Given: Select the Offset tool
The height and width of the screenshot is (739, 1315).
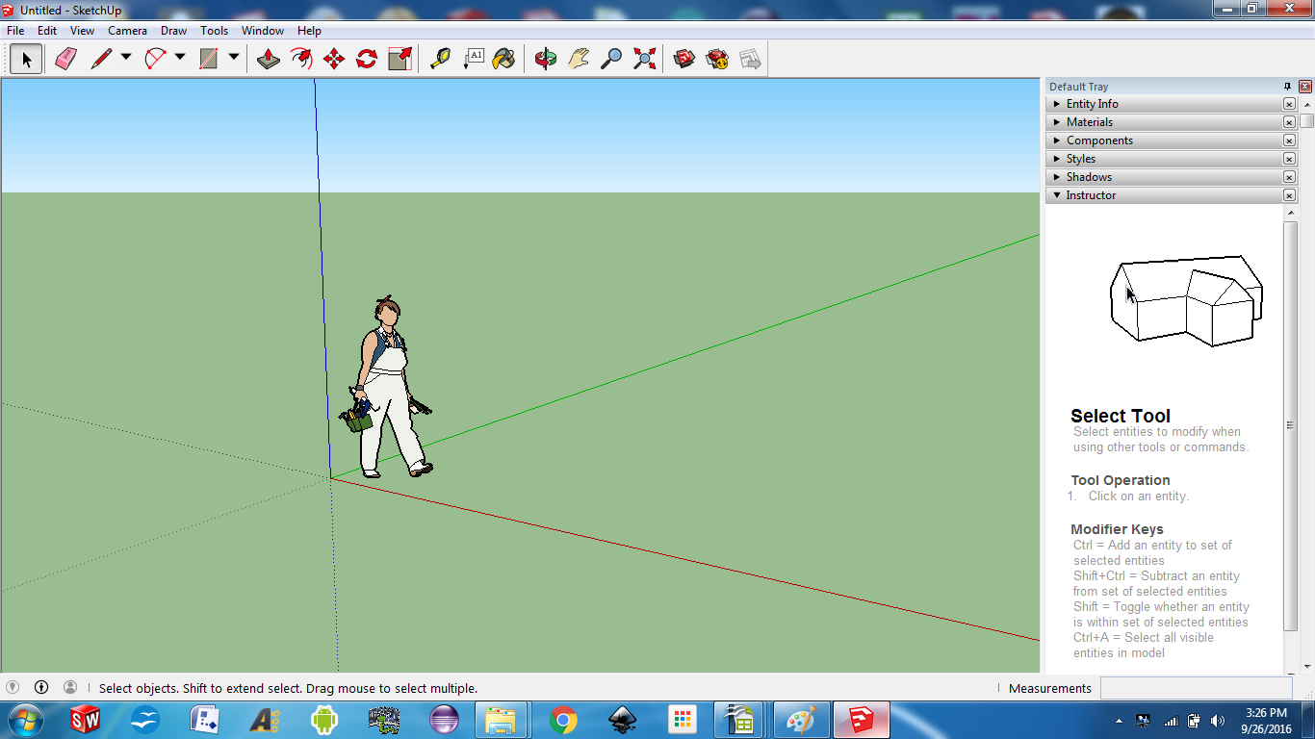Looking at the screenshot, I should pos(301,60).
